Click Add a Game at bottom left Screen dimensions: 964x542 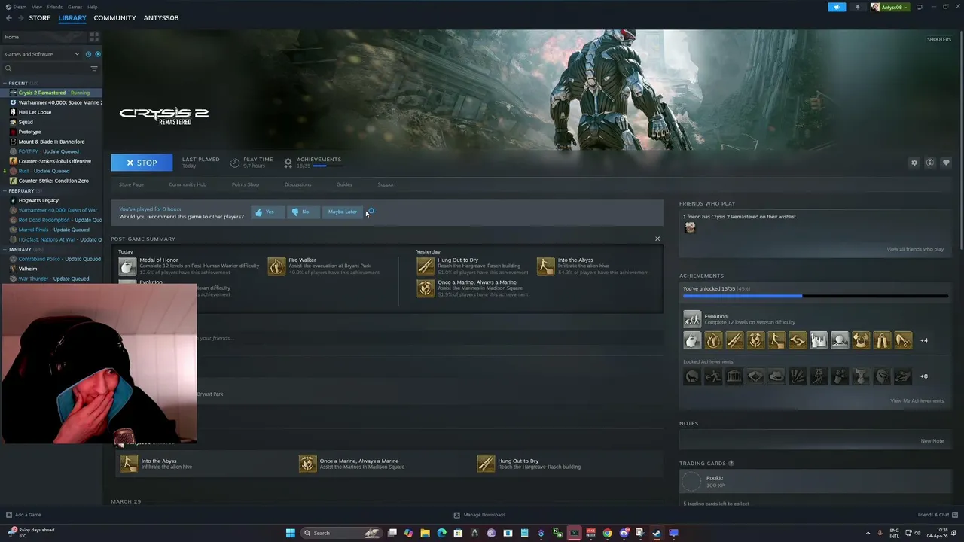[23, 515]
